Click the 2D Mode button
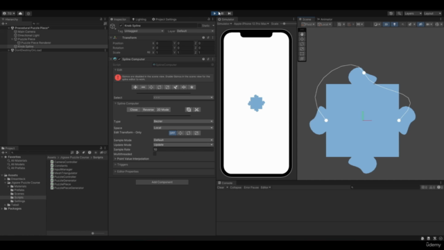 click(x=163, y=110)
